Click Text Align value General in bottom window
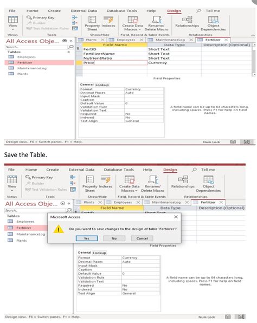This screenshot has height=323, width=257. point(140,293)
